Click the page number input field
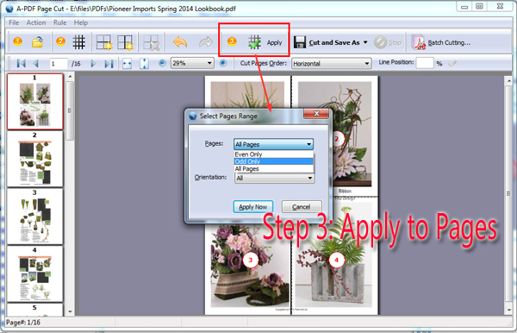 click(x=58, y=64)
